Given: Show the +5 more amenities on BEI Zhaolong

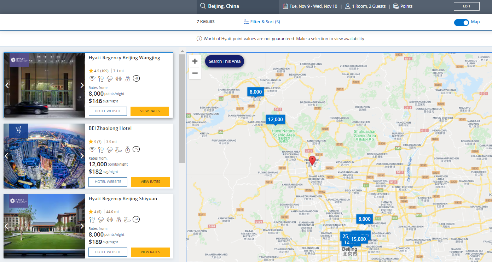Looking at the screenshot, I should click(136, 149).
